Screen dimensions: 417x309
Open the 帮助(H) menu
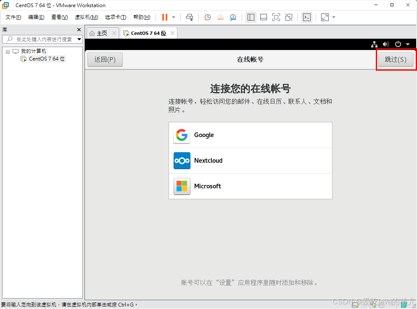click(142, 17)
